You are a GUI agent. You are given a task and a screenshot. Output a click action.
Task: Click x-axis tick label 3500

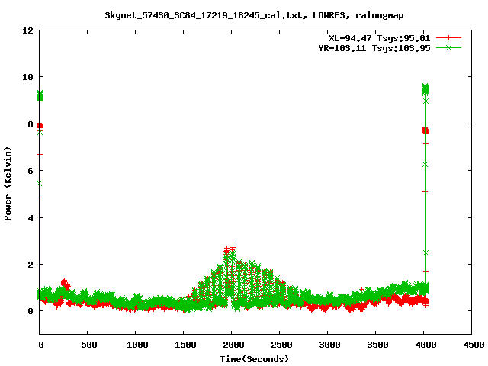(x=378, y=345)
